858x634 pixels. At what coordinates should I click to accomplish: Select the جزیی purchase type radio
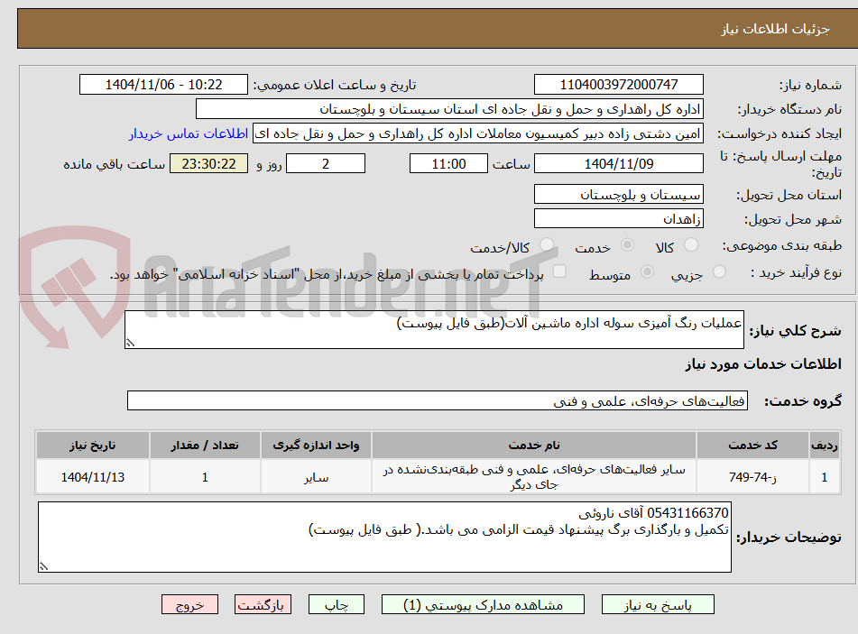tap(719, 271)
